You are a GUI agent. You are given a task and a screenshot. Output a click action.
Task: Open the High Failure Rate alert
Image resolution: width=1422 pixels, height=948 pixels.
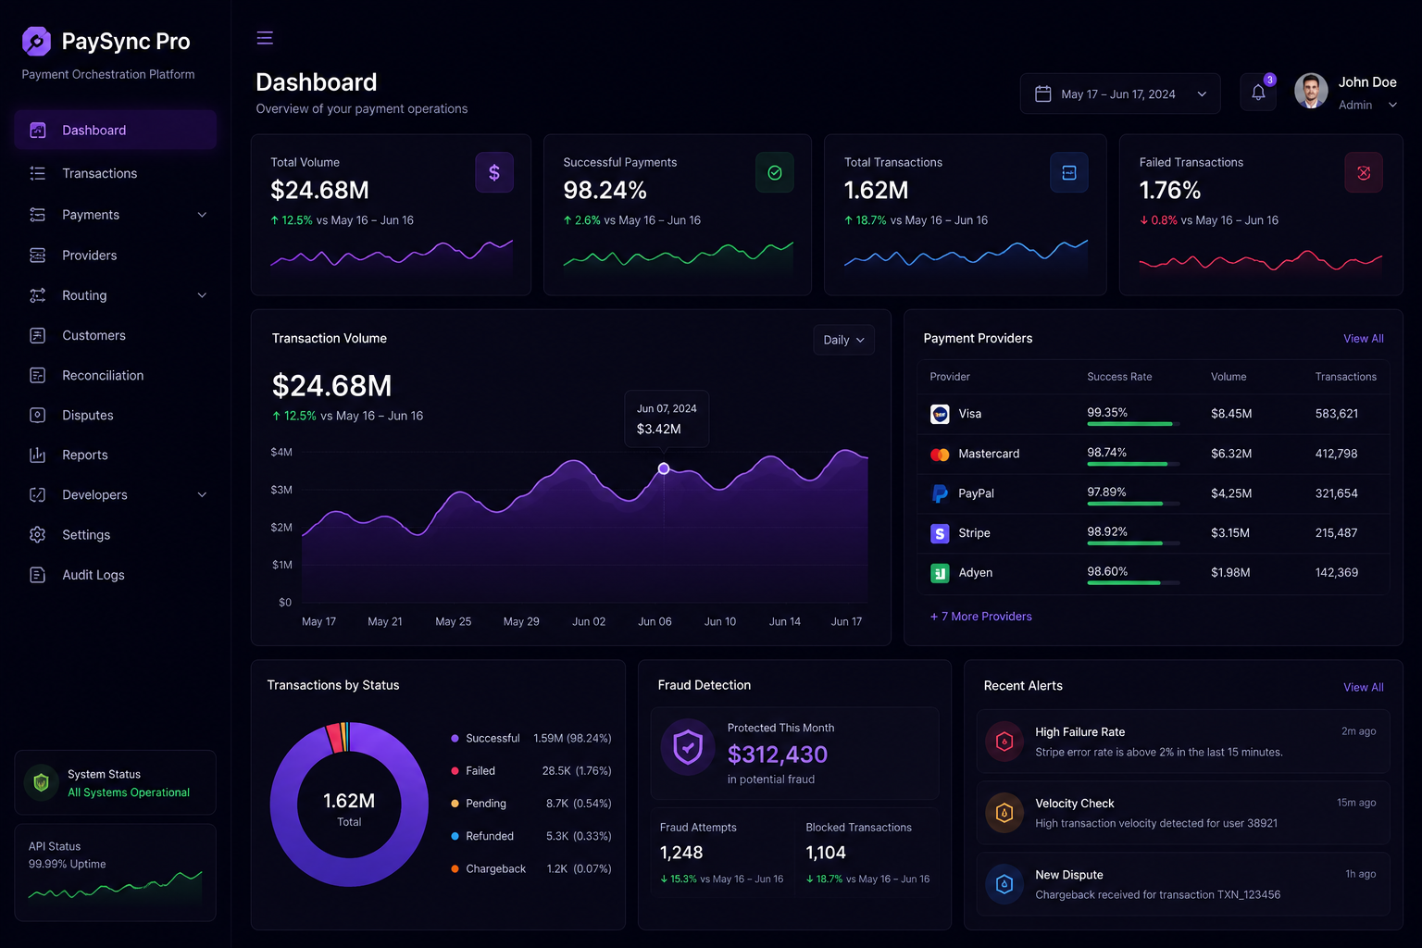1183,742
